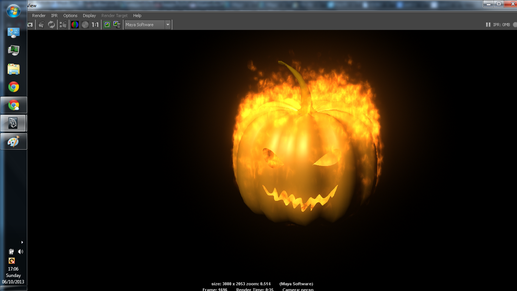Click the keep image icon
This screenshot has height=291, width=517.
click(x=107, y=25)
